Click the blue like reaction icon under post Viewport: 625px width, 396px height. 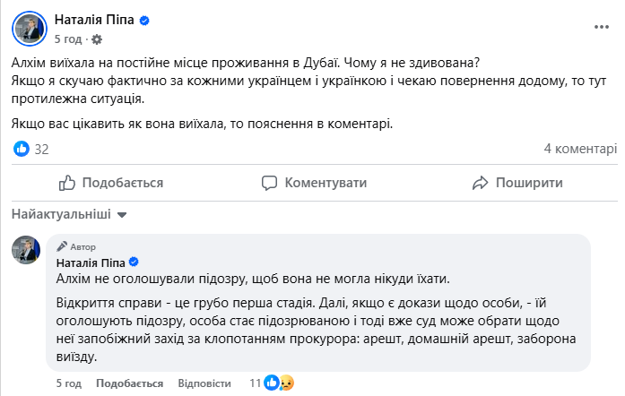click(x=22, y=149)
